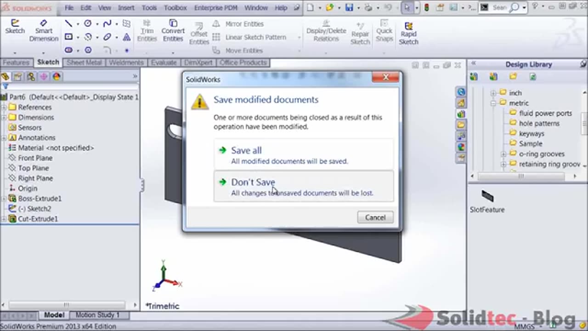The height and width of the screenshot is (331, 588).
Task: Pick the Spline sketch tool
Action: coord(107,23)
